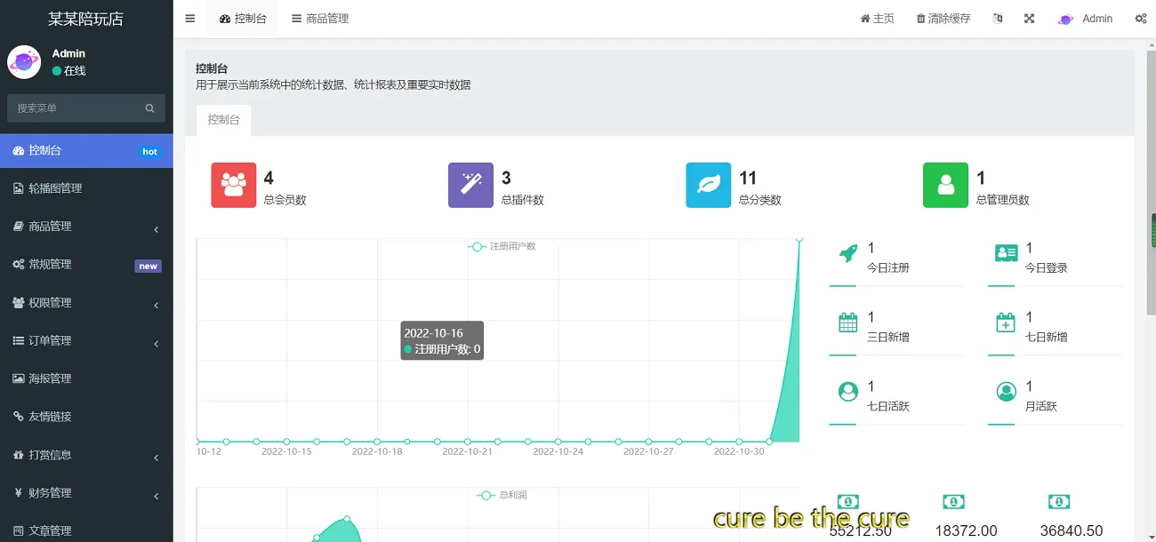Click the teal 总分类数 leaf icon
1156x542 pixels.
pyautogui.click(x=708, y=185)
